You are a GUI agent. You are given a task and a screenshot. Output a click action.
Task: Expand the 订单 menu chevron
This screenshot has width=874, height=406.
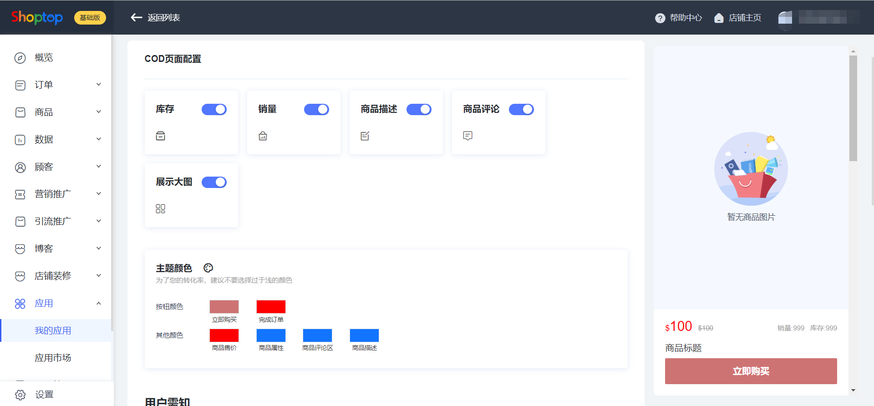(x=99, y=85)
